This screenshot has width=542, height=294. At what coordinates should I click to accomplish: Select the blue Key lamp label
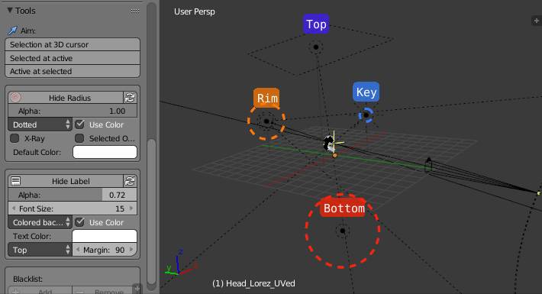[366, 92]
